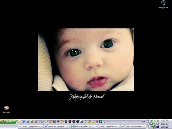Launch Microsoft Excel from Quick Launch
This screenshot has height=129, width=172.
coord(31,122)
